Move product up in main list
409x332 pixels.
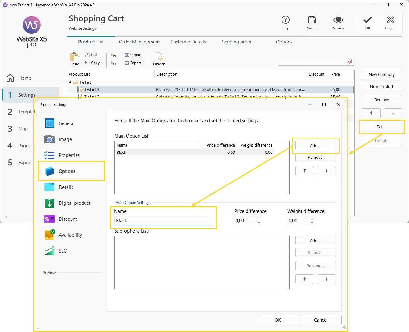click(x=371, y=113)
